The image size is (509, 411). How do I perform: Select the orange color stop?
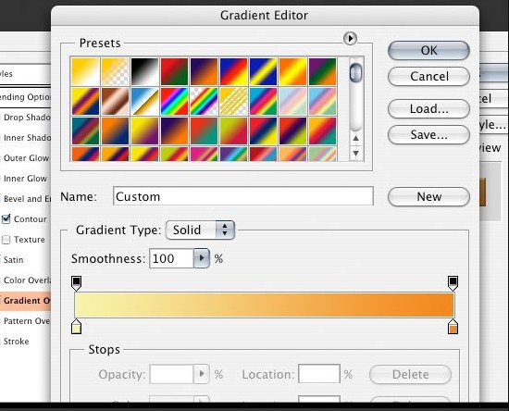453,327
